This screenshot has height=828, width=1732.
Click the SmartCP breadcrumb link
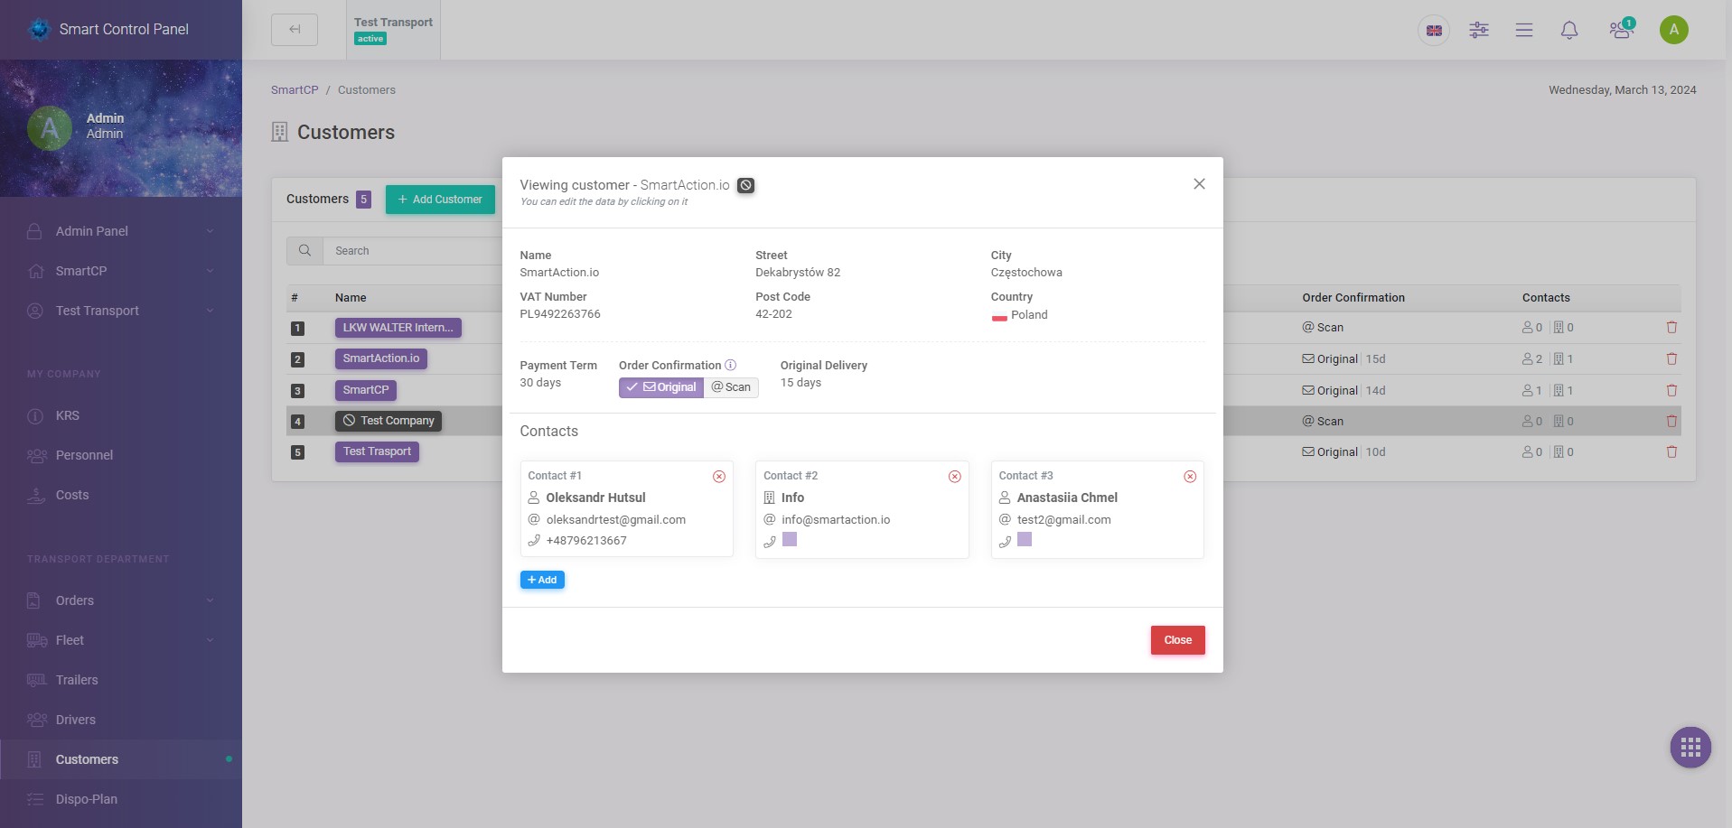(295, 89)
